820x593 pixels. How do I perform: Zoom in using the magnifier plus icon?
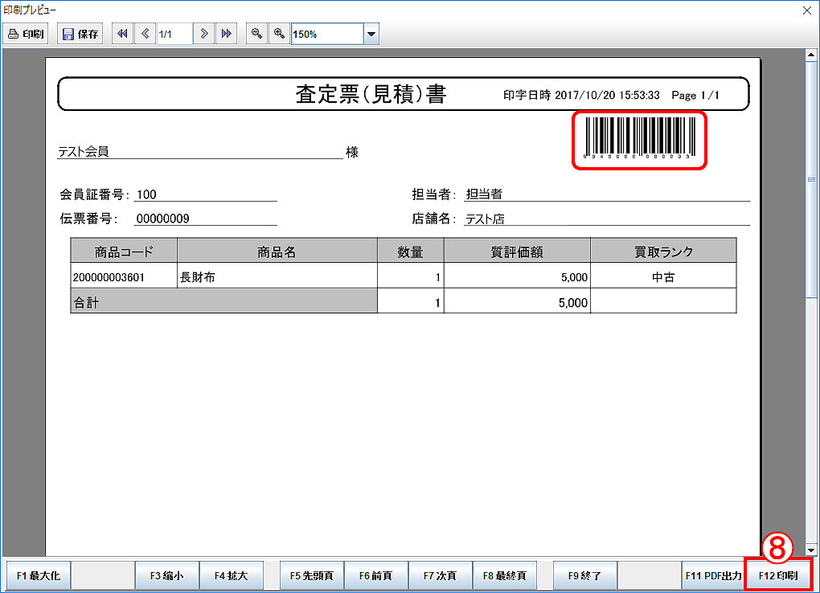[x=279, y=34]
